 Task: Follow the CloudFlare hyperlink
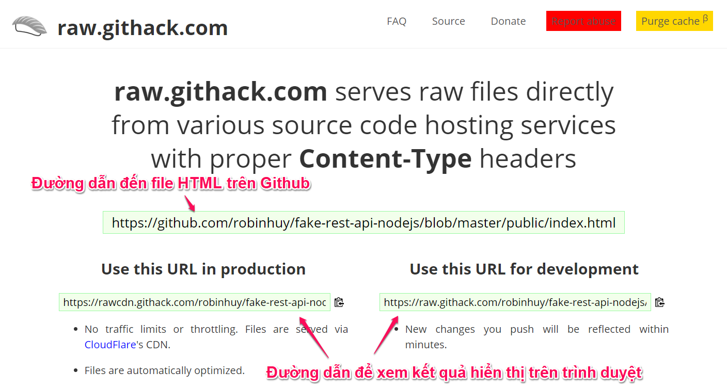pyautogui.click(x=109, y=345)
